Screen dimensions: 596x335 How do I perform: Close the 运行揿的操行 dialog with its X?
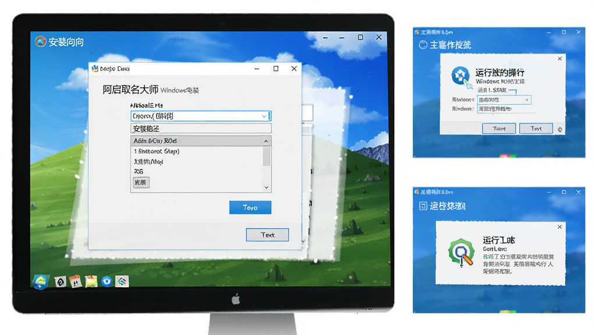[x=559, y=59]
